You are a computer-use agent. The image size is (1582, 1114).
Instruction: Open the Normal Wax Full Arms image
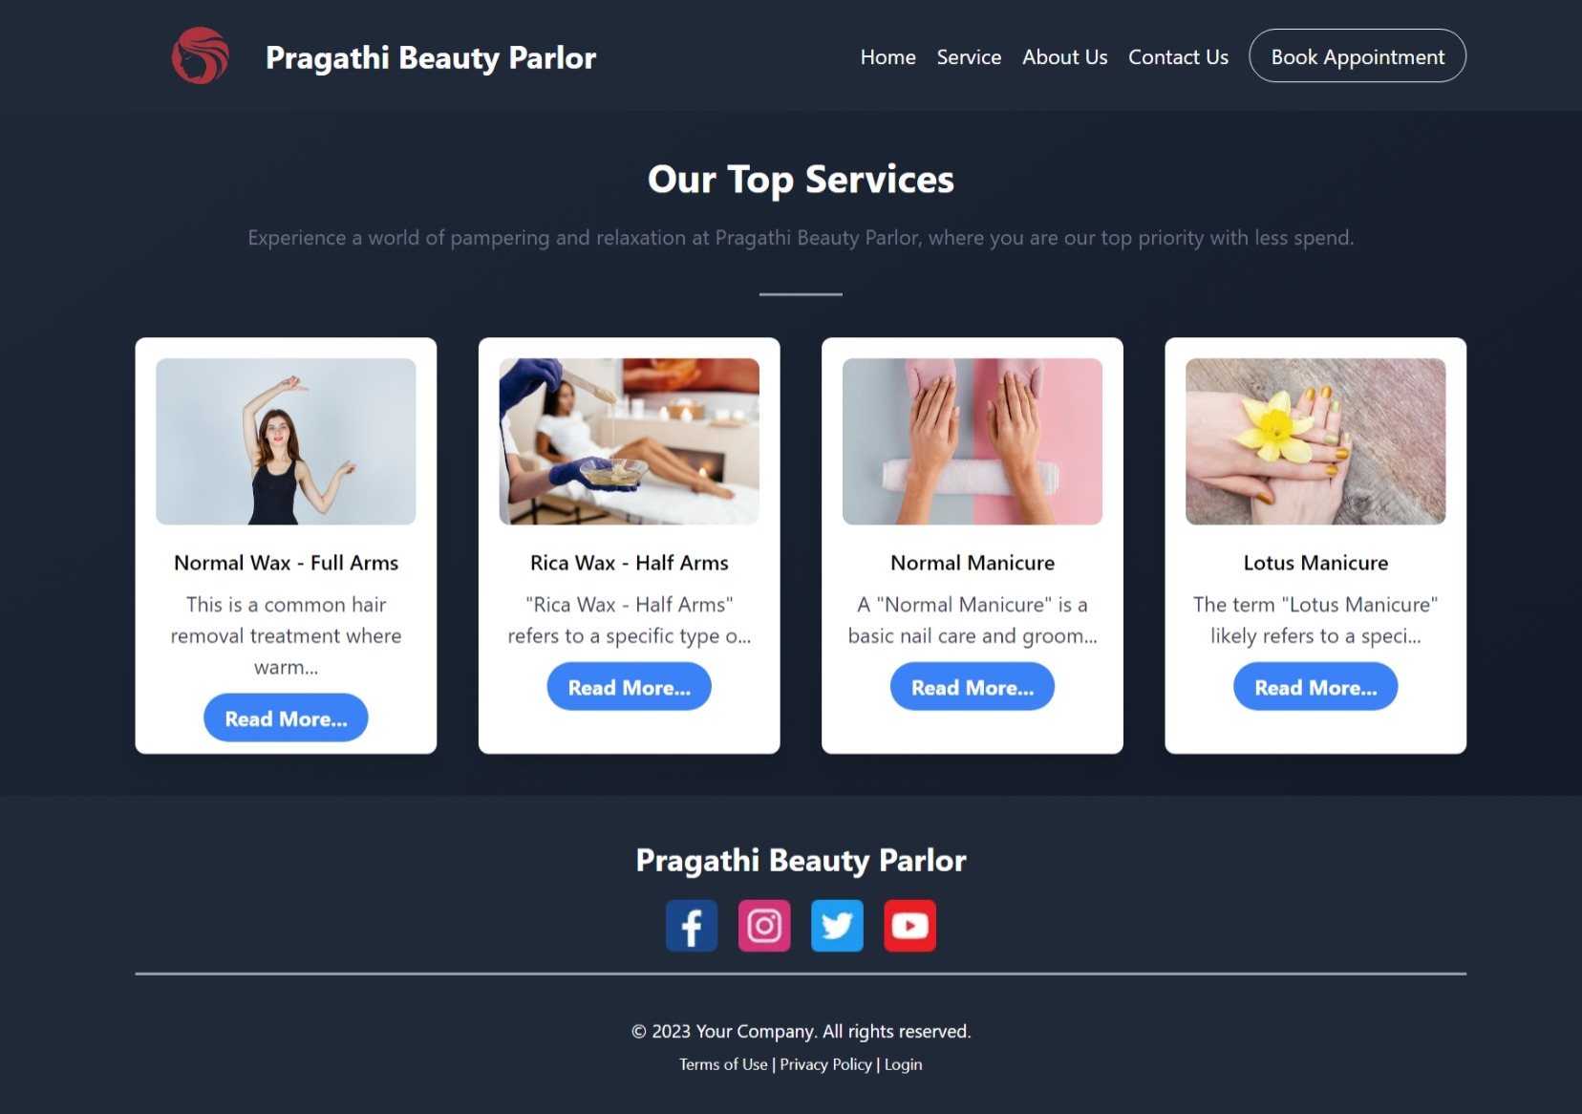click(286, 441)
